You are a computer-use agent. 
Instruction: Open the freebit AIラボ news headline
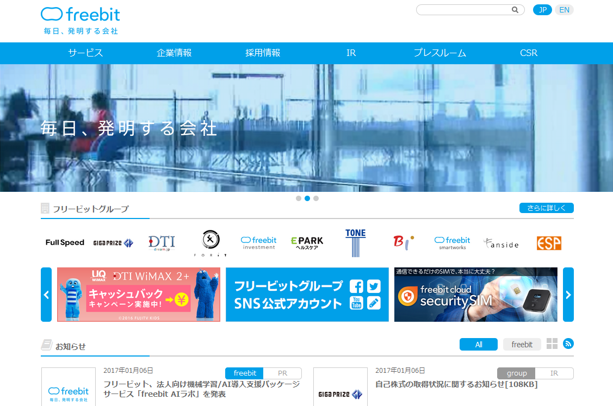[201, 389]
